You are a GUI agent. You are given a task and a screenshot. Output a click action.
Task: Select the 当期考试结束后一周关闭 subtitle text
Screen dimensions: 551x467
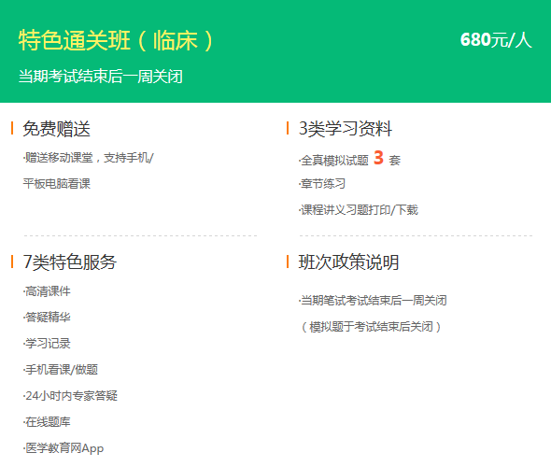click(101, 77)
